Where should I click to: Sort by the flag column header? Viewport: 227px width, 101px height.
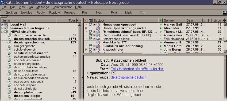pyautogui.click(x=86, y=20)
